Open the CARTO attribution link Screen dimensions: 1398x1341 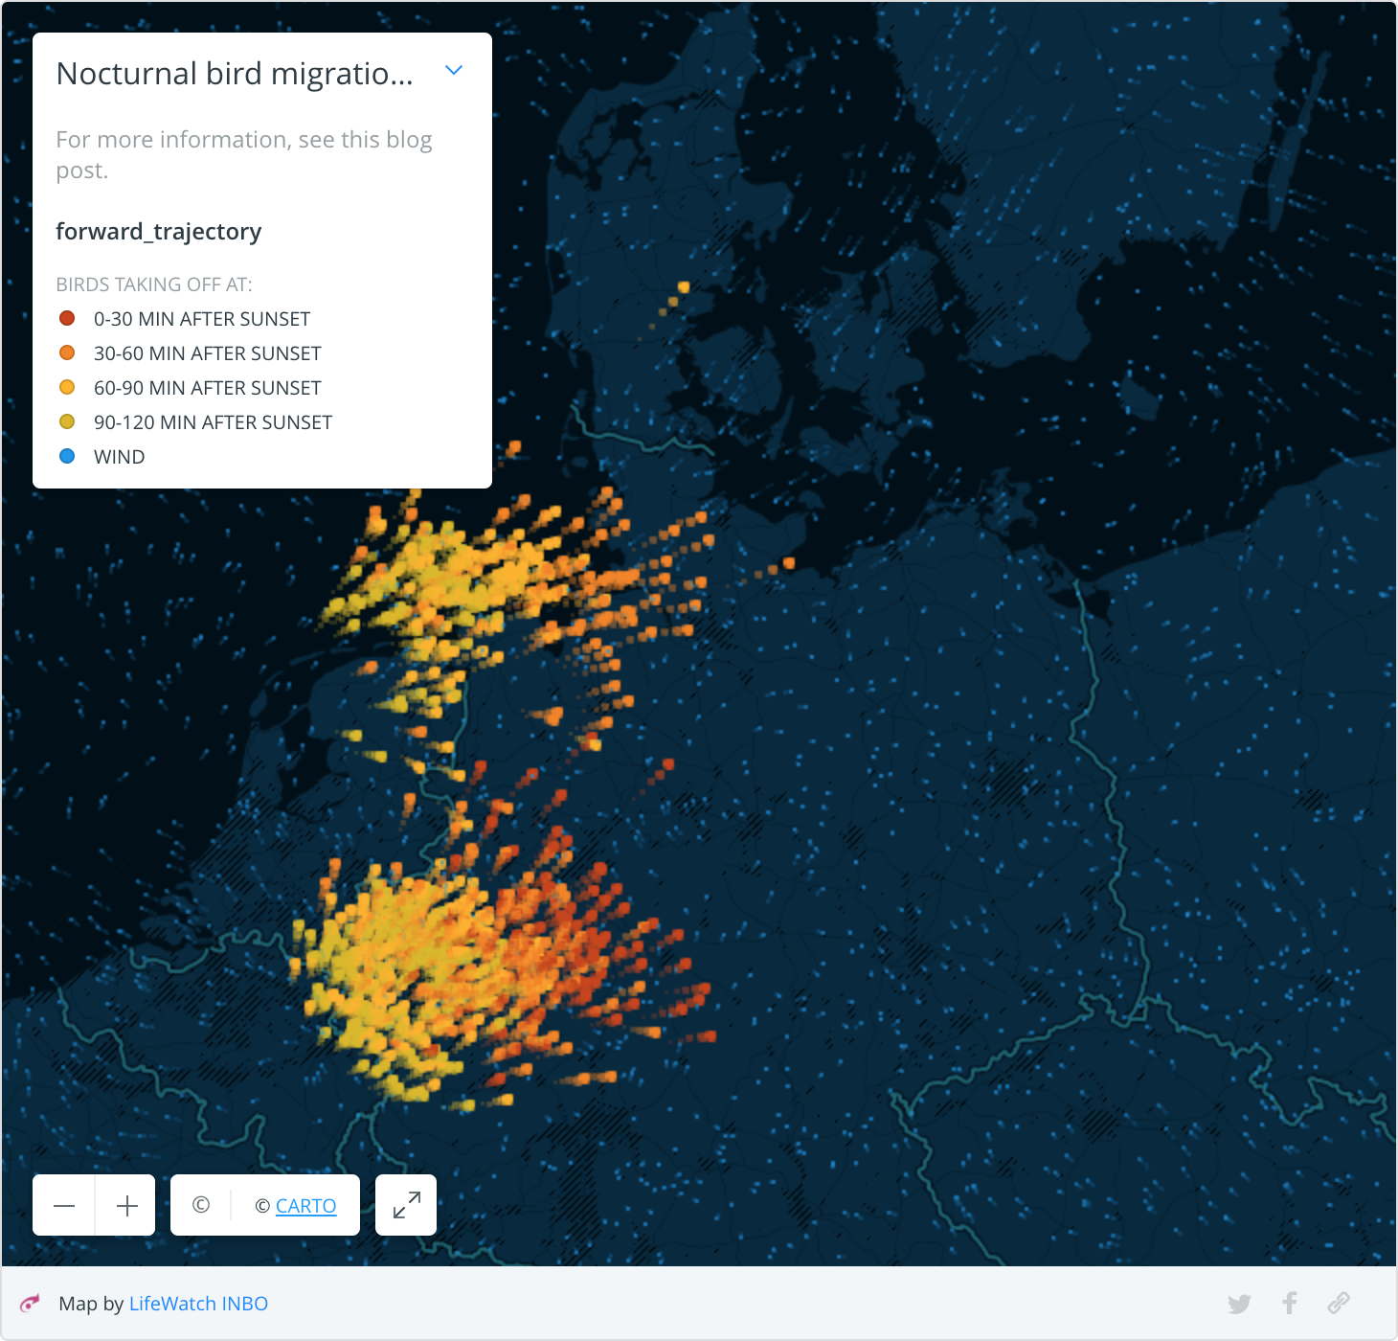coord(305,1206)
